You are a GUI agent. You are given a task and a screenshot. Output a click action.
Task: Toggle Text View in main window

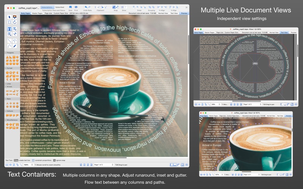click(x=174, y=13)
